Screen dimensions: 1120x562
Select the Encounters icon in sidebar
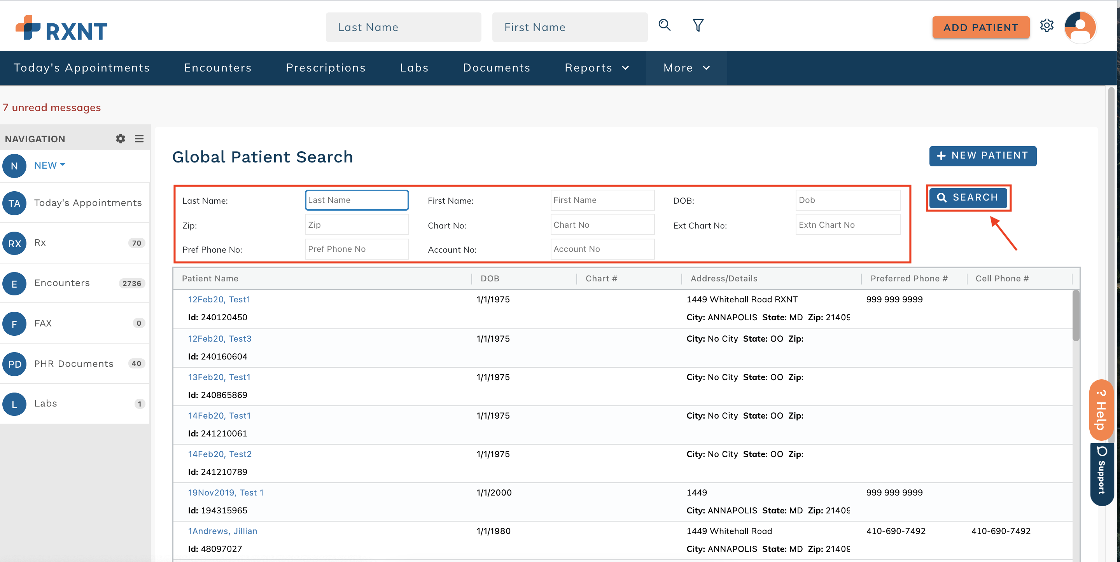click(14, 283)
